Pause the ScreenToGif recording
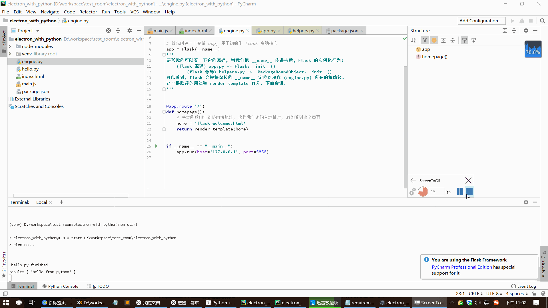Image resolution: width=548 pixels, height=308 pixels. pos(459,192)
